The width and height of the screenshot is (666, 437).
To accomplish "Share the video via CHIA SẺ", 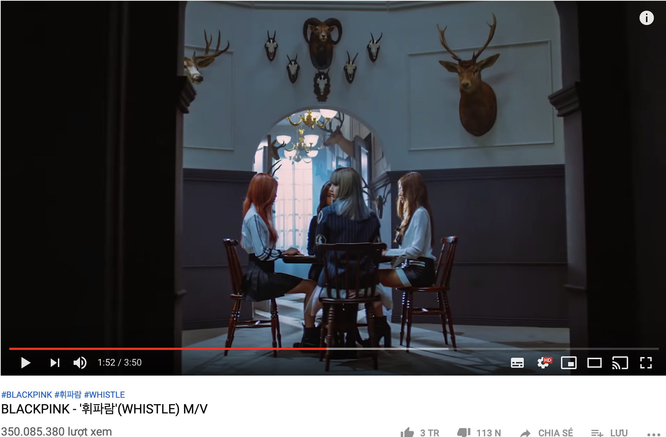I will pos(547,433).
